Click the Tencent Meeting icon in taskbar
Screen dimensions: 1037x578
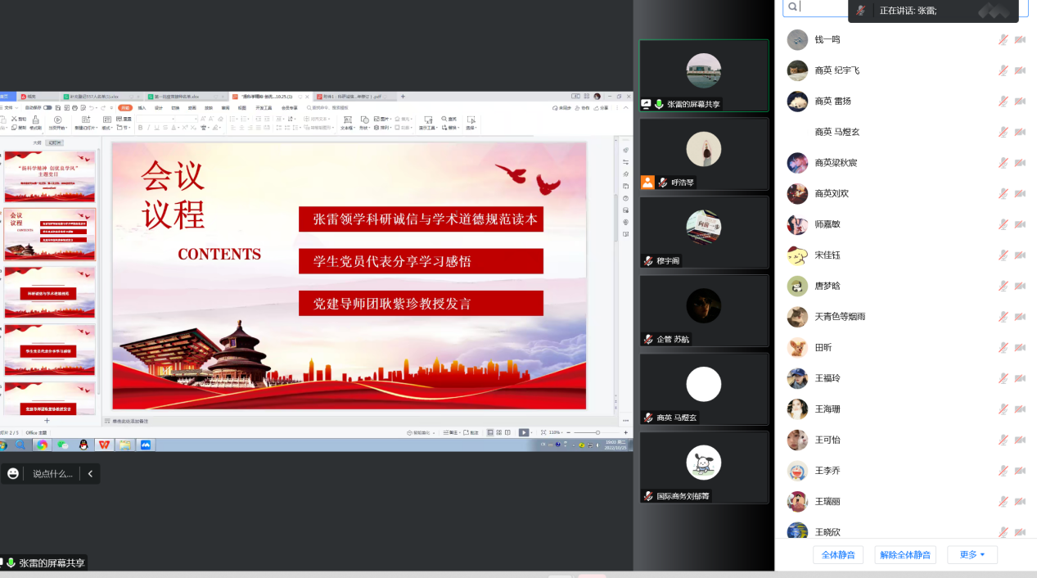pyautogui.click(x=146, y=445)
